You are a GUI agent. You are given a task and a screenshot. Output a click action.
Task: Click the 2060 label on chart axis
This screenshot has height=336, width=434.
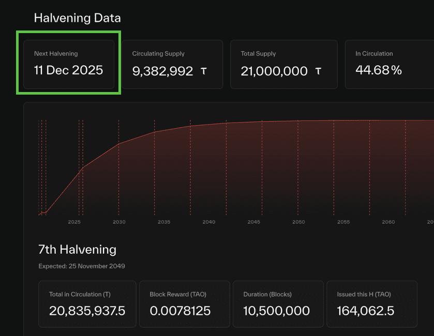click(x=388, y=222)
